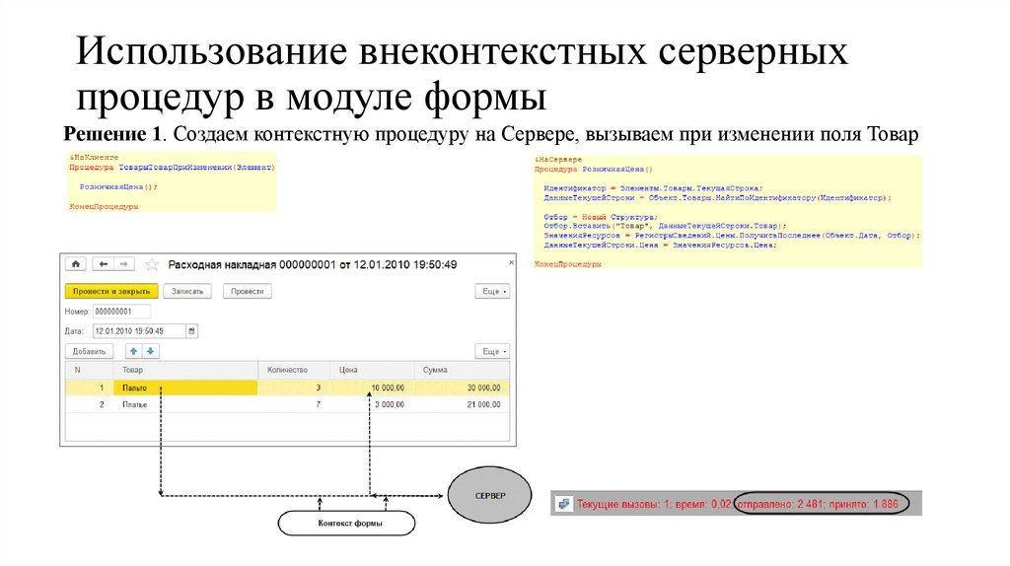Move row down with the down arrow
The height and width of the screenshot is (566, 1010).
(150, 351)
